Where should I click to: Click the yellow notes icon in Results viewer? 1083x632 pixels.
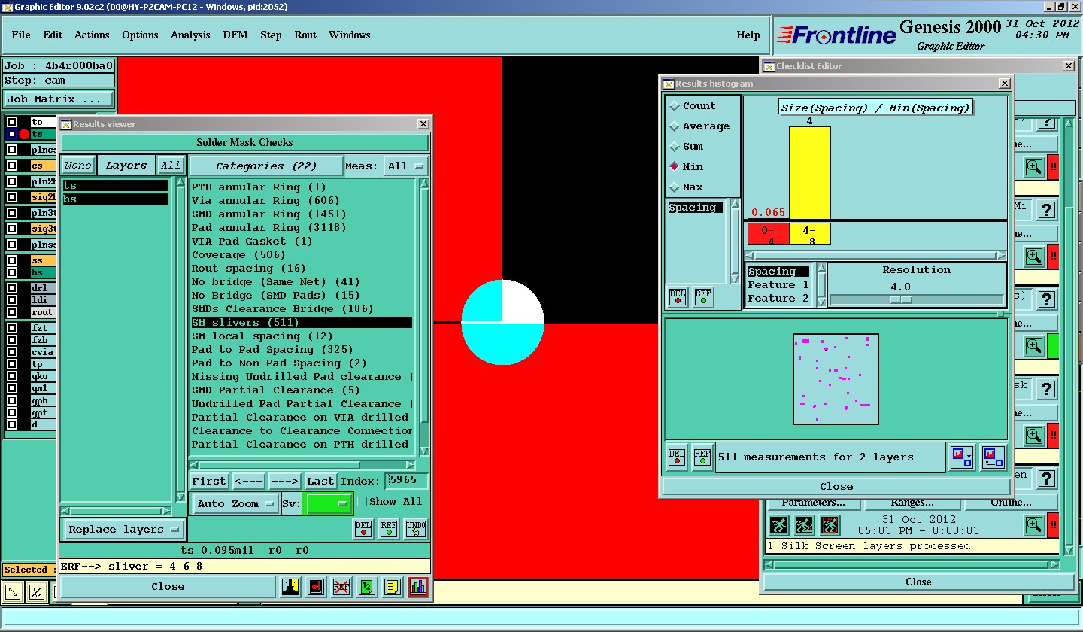[391, 587]
